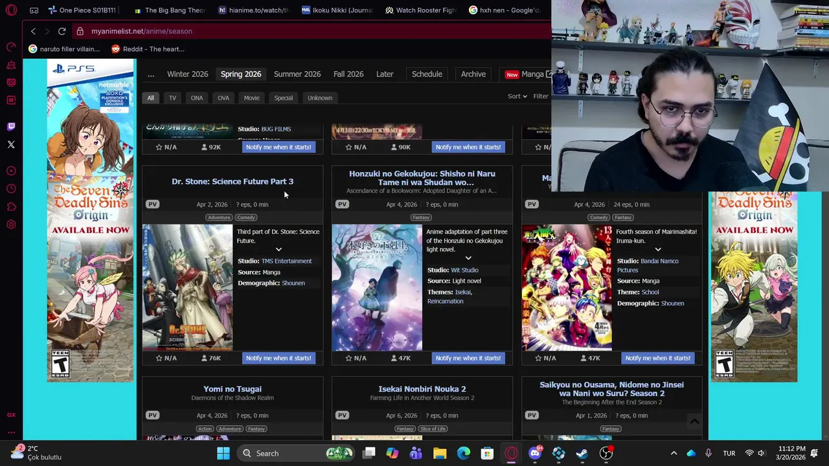Show hidden tray icons chevron
Viewport: 829px width, 466px height.
coord(674,453)
